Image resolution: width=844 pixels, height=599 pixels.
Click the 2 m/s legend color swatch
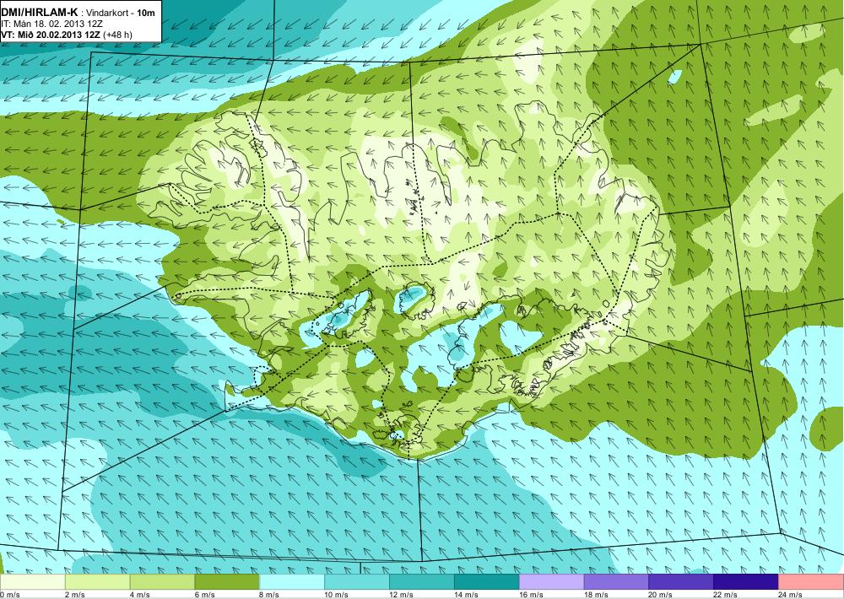point(97,582)
